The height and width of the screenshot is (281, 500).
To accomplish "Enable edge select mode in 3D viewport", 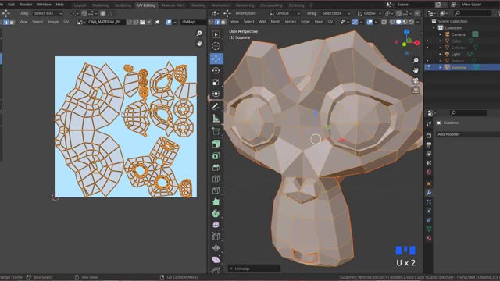I will [217, 22].
